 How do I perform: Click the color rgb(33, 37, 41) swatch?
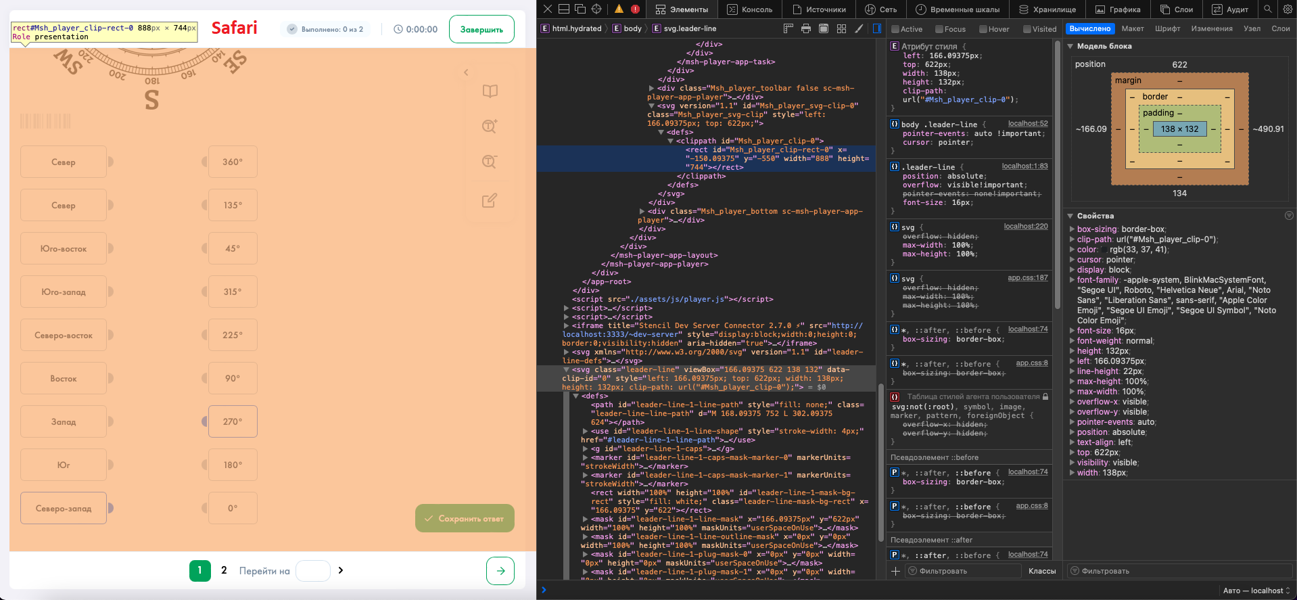(1105, 250)
